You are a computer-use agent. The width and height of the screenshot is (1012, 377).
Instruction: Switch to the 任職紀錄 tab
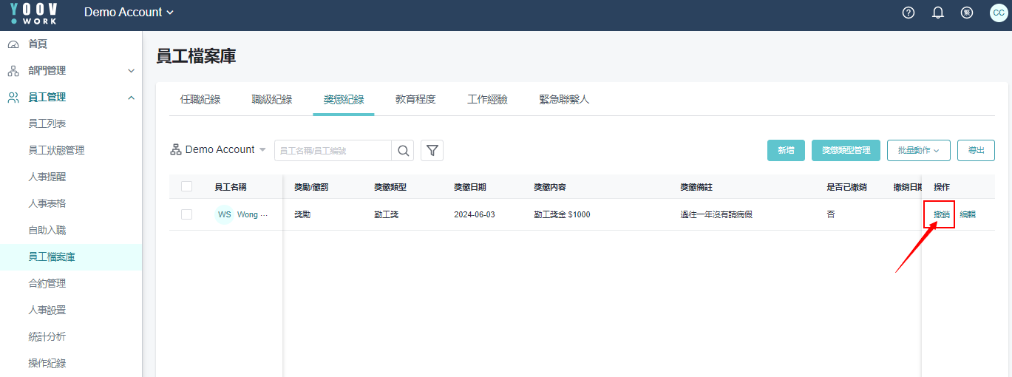[x=200, y=100]
